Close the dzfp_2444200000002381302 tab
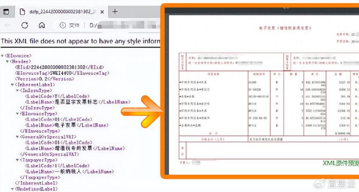Viewport: 359px width, 192px height. pyautogui.click(x=103, y=12)
